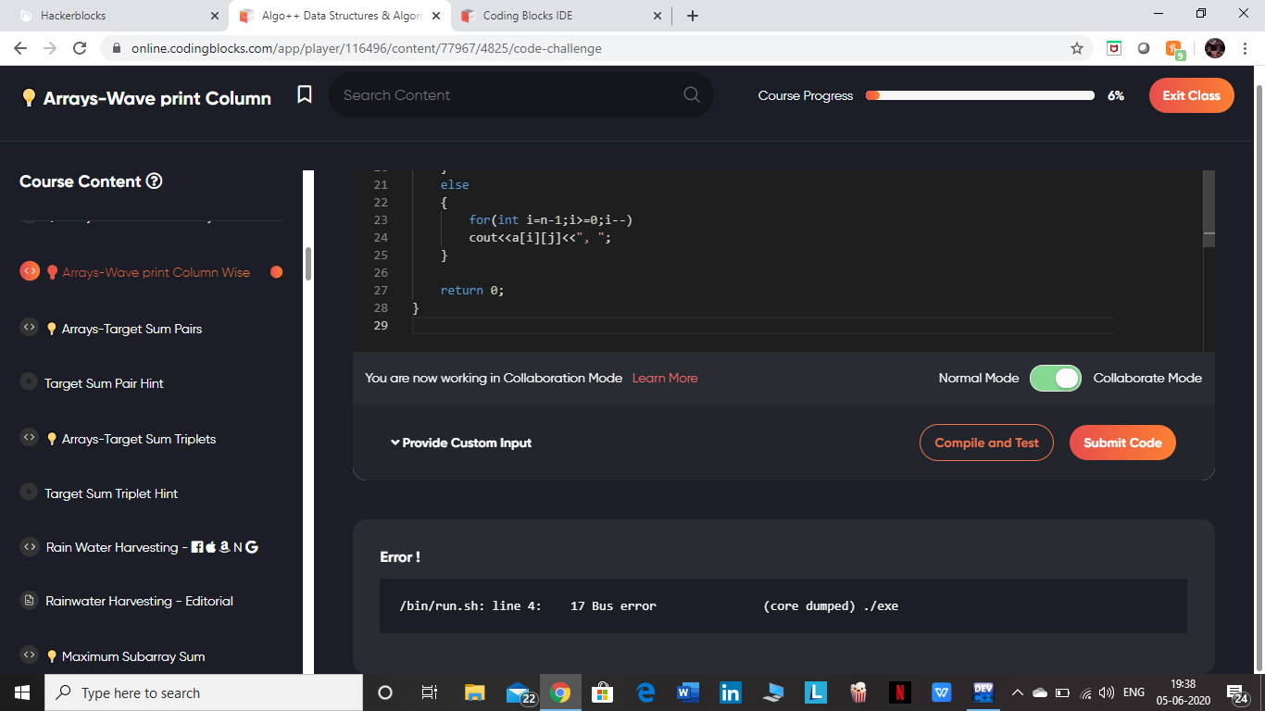Viewport: 1265px width, 711px height.
Task: Click play icon for Target Sum Triplet Hint
Action: click(29, 492)
